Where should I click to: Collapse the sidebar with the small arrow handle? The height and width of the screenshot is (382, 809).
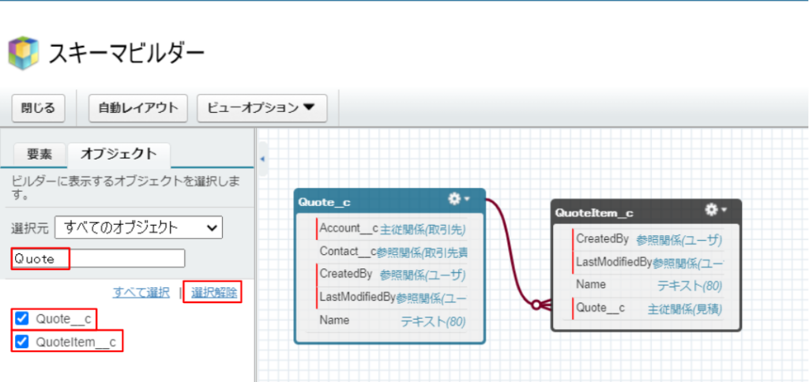coord(262,159)
